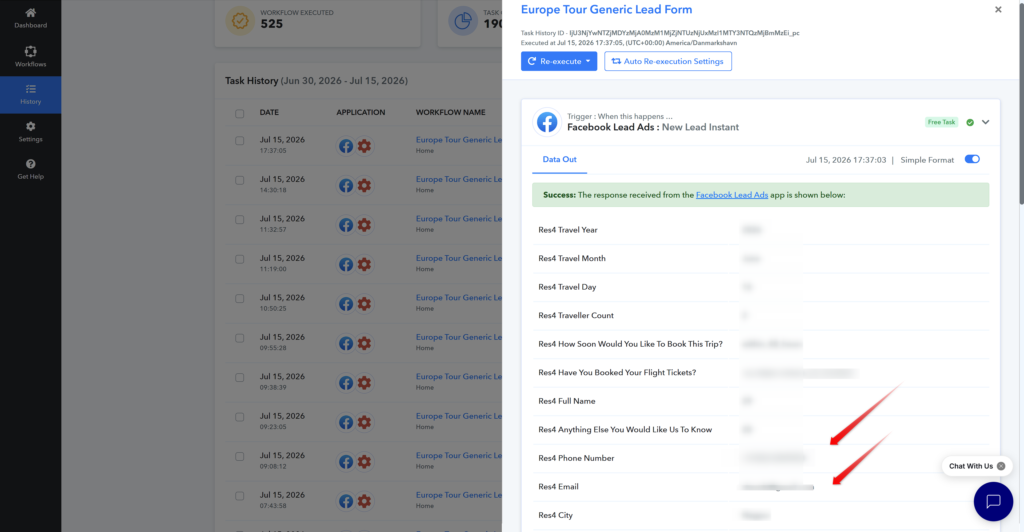The image size is (1024, 532).
Task: Check the row for Jul 15 11:32:57
Action: [240, 219]
